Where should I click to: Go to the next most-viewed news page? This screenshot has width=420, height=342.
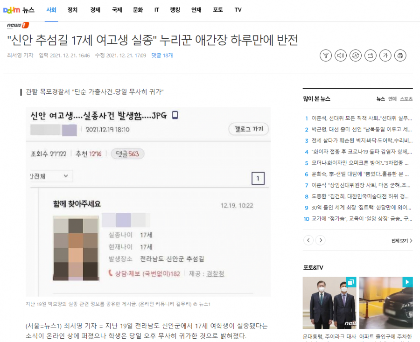click(320, 240)
